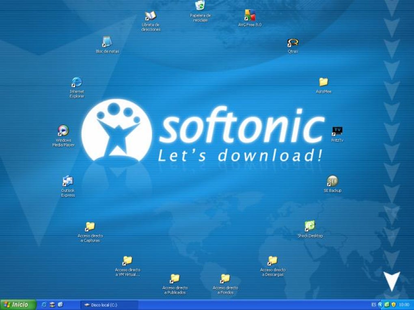Click the ES language indicator
Viewport: 414px width, 310px height.
(373, 305)
